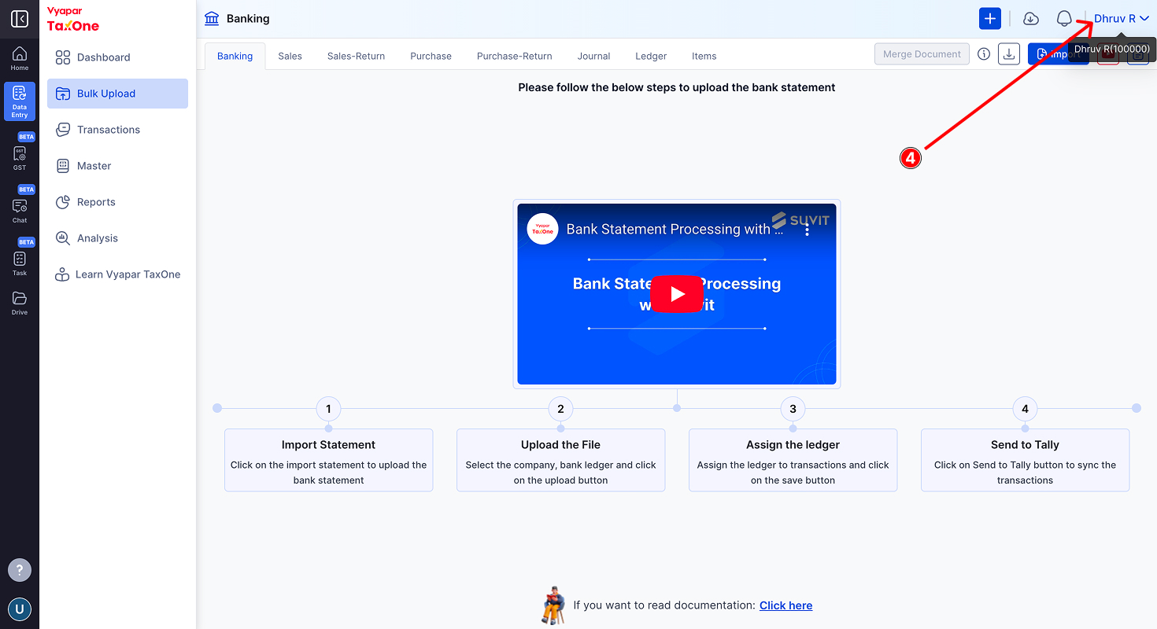
Task: Collapse the sidebar with the panel toggle icon
Action: click(20, 19)
